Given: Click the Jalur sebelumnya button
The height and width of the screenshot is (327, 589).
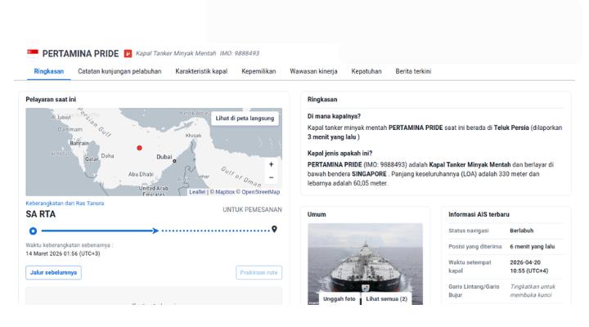Looking at the screenshot, I should [54, 273].
